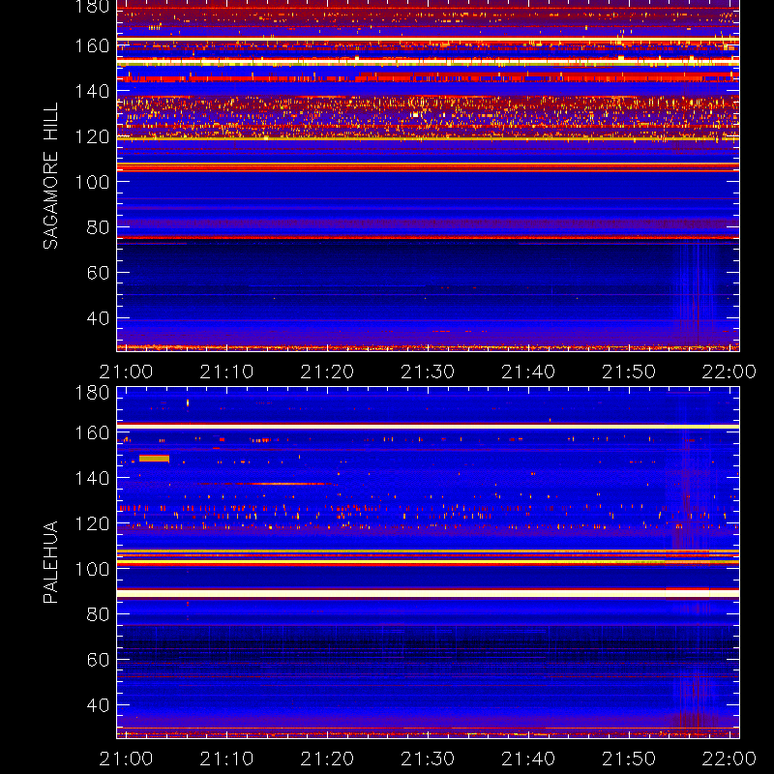Click 21:00 time label under Sagamore Hill plot
774x774 pixels.
click(126, 372)
